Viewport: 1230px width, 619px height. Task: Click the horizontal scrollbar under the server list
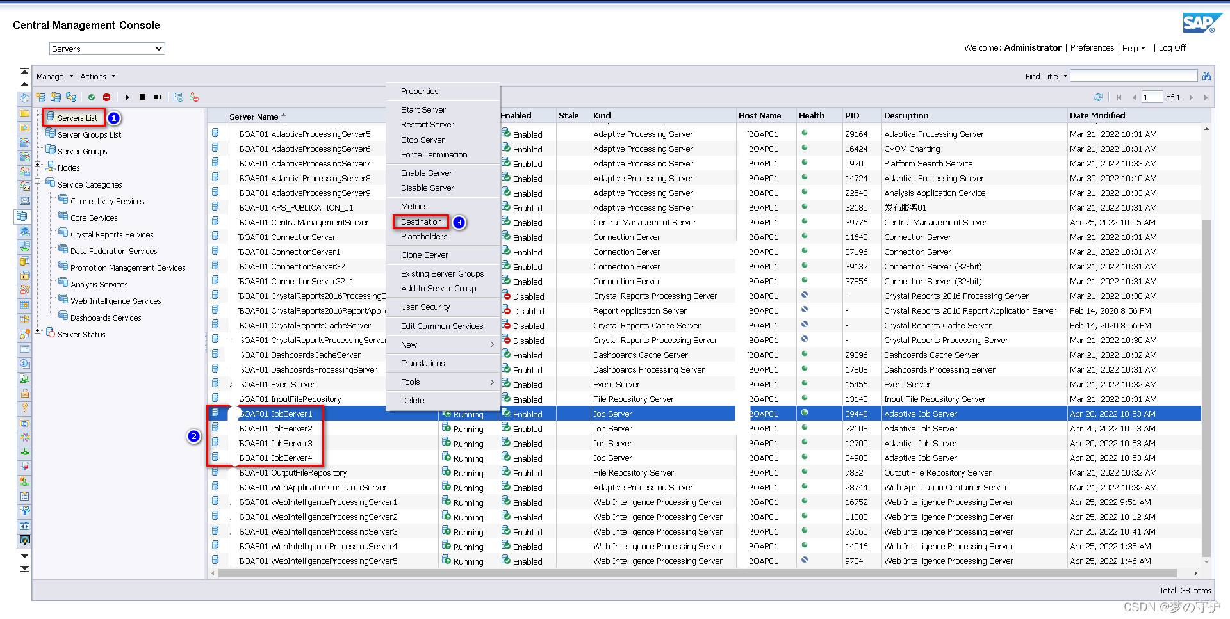point(697,573)
